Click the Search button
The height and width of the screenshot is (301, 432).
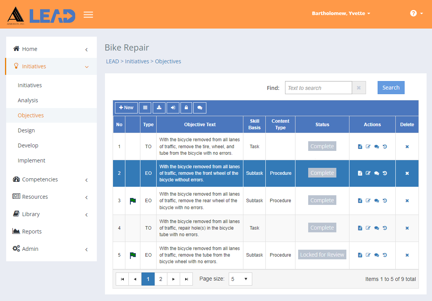coord(391,88)
